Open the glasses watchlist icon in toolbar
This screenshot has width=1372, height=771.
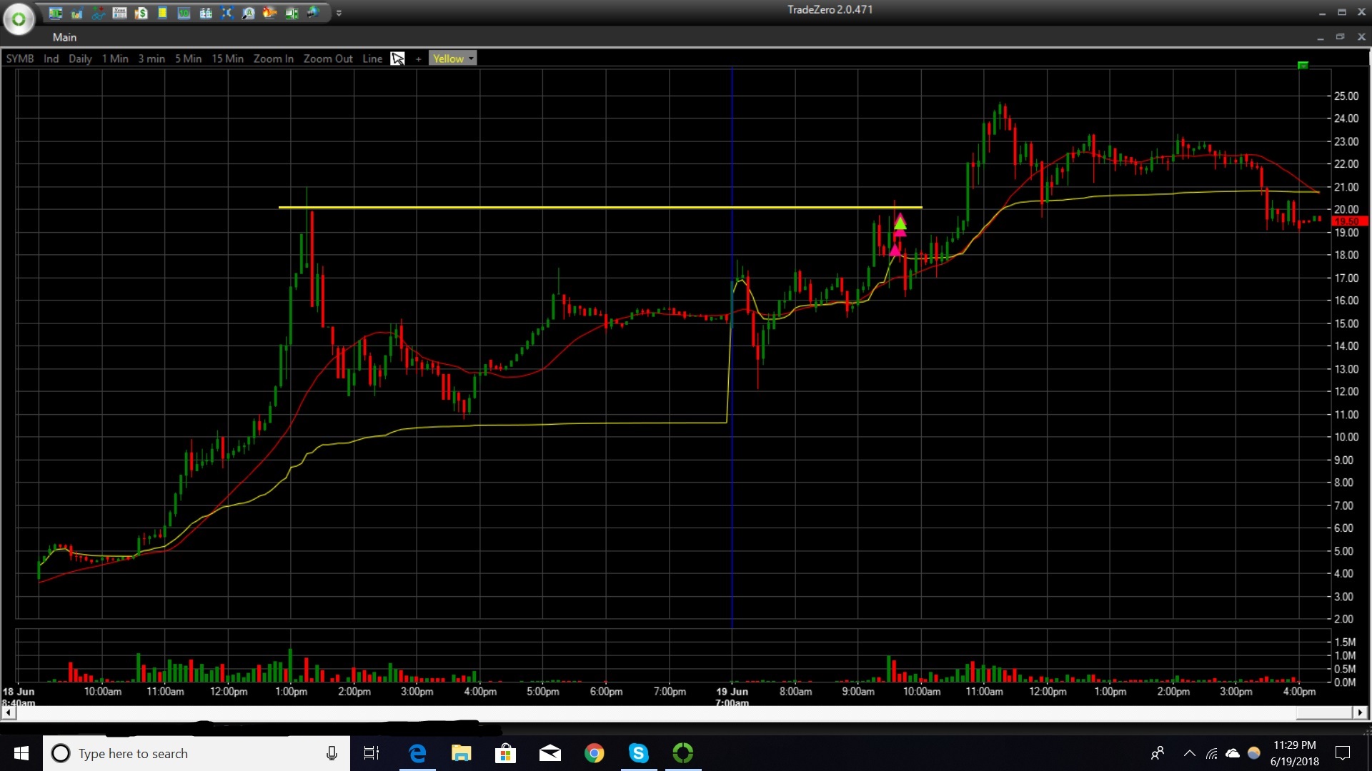pyautogui.click(x=99, y=13)
